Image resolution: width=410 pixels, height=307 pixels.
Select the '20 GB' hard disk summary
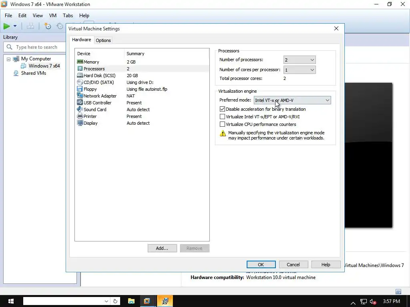(x=132, y=76)
